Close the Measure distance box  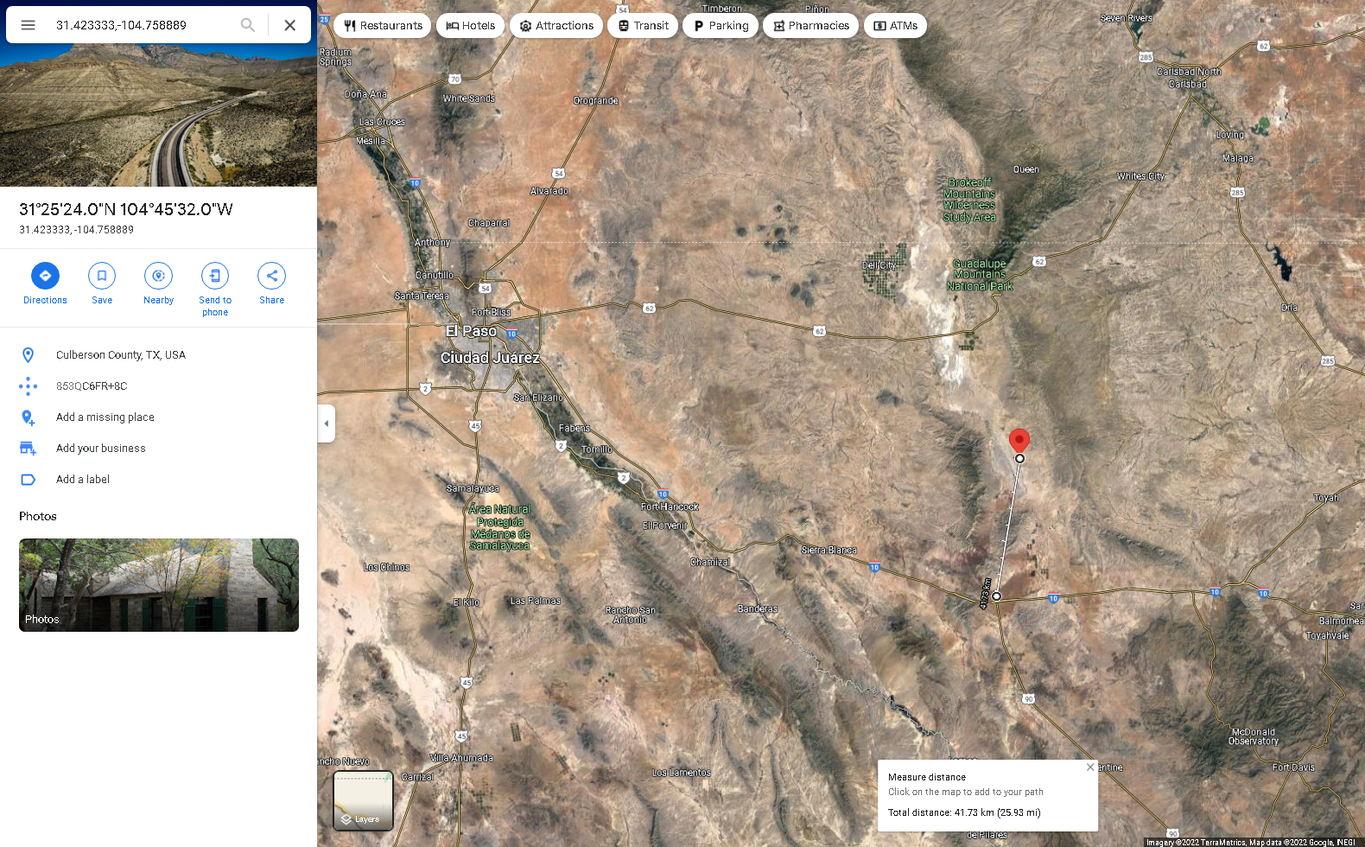pos(1090,767)
